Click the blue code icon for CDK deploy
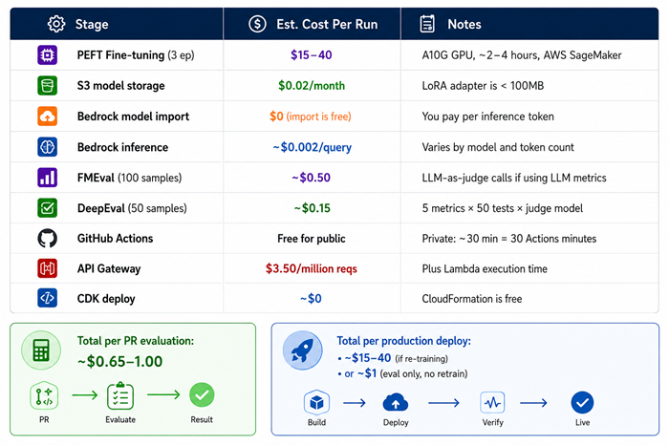669x445 pixels. pyautogui.click(x=48, y=298)
